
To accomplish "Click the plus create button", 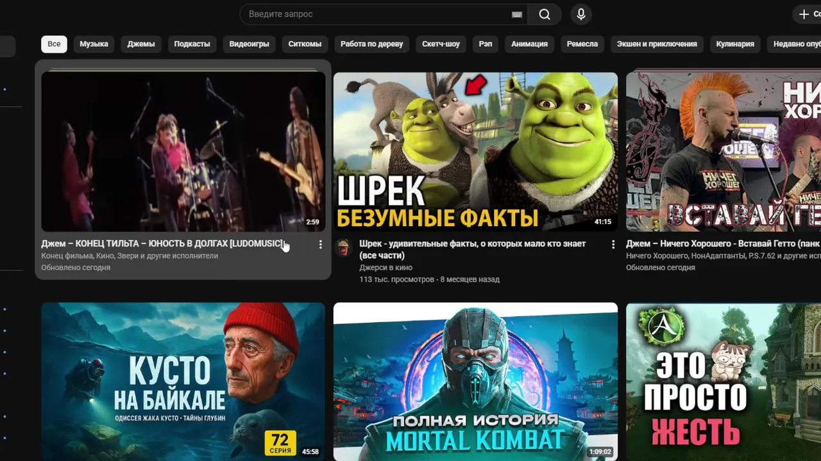I will coord(808,14).
